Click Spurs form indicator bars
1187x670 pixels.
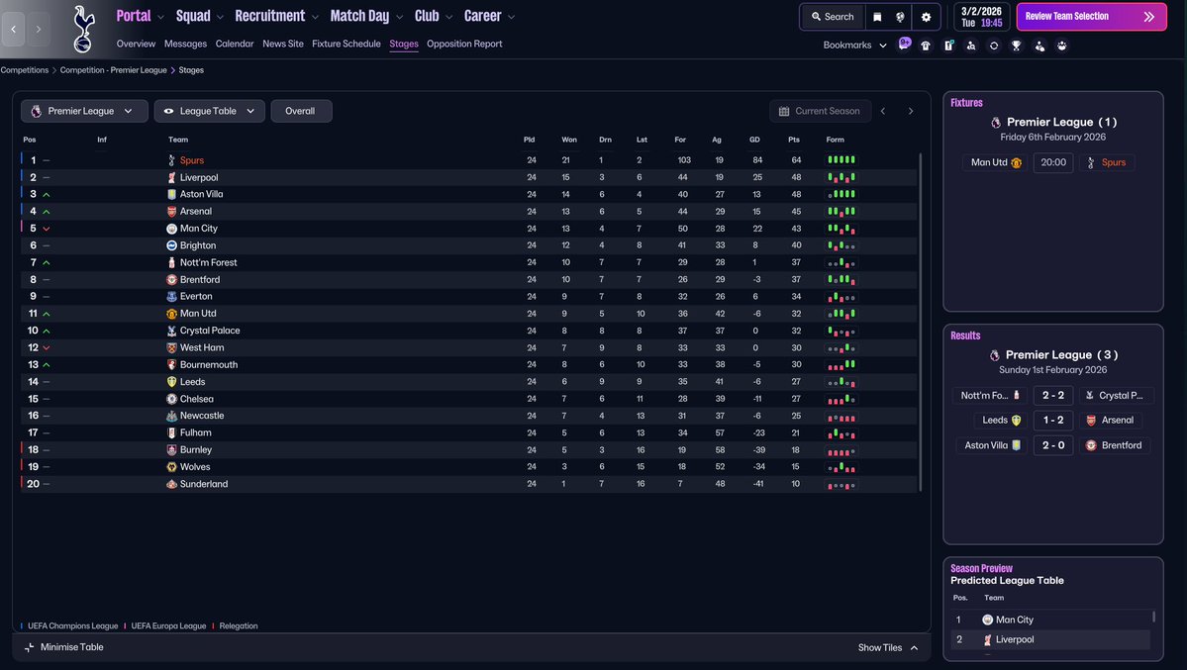(841, 159)
